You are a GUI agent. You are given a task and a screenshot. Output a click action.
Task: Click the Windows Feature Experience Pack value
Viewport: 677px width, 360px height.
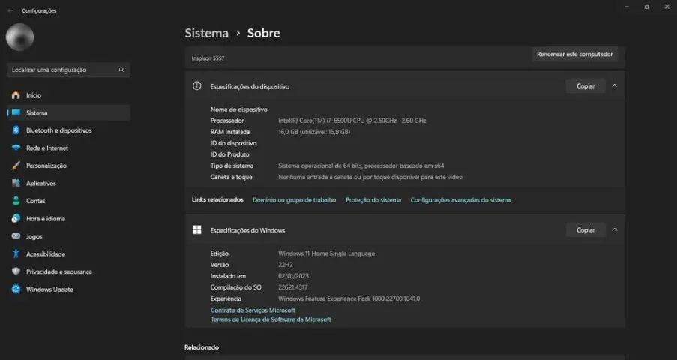coord(349,298)
